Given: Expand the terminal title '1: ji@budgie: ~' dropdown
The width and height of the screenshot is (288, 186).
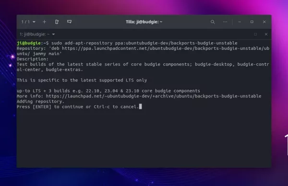Looking at the screenshot, I should (x=37, y=35).
